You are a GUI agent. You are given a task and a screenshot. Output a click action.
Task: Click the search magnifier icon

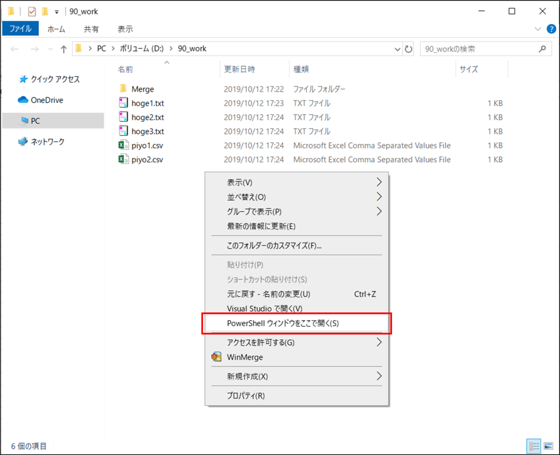(x=542, y=49)
